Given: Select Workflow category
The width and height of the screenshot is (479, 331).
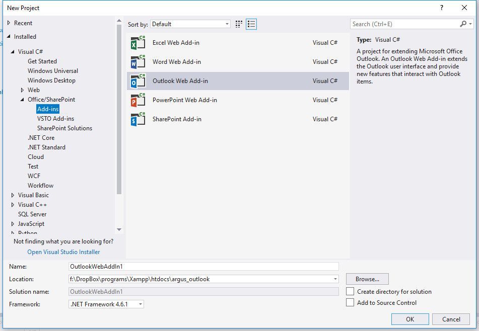Looking at the screenshot, I should (x=41, y=186).
